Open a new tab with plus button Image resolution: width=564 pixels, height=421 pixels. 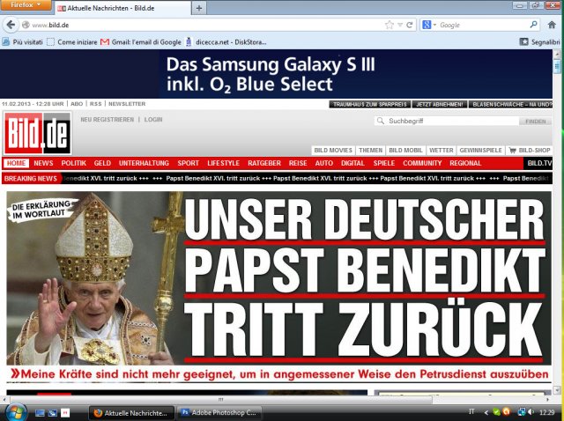199,8
